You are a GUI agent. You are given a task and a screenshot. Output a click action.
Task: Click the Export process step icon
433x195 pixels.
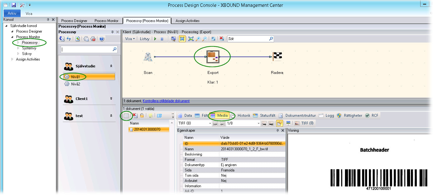click(213, 57)
